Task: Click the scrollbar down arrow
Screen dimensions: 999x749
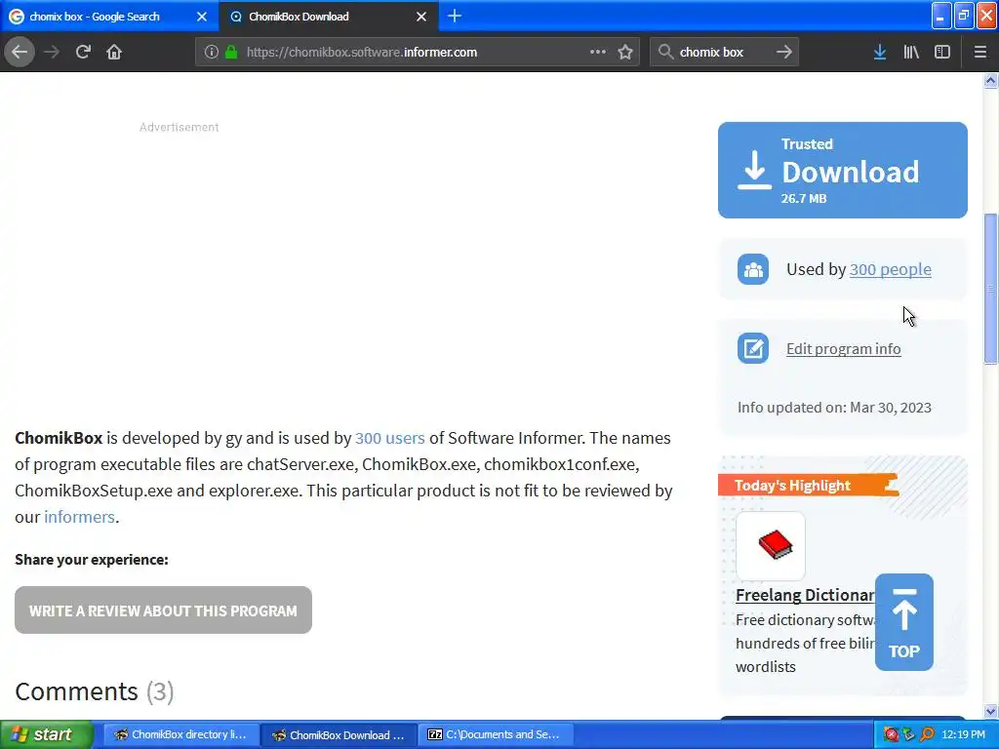Action: (990, 711)
